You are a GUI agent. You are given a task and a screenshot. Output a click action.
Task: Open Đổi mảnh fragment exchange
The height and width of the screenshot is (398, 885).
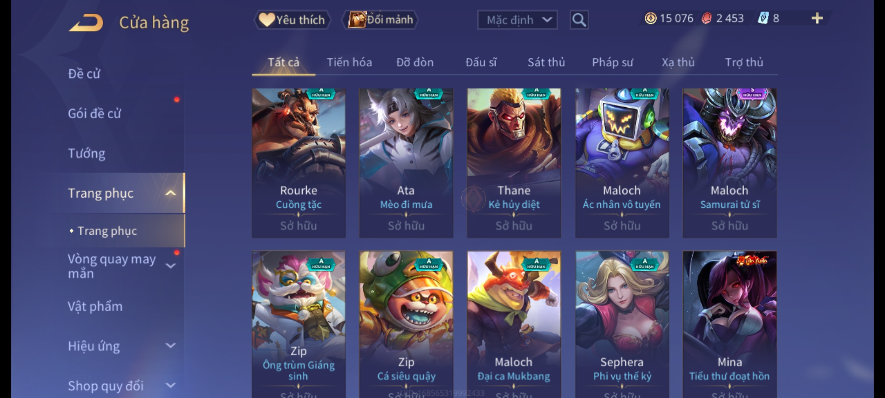380,20
